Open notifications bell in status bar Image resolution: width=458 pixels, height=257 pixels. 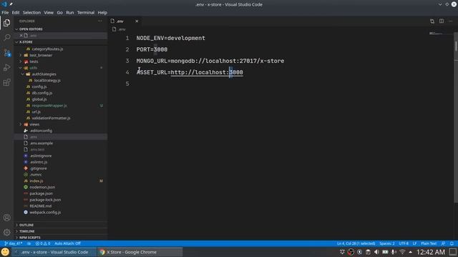452,243
